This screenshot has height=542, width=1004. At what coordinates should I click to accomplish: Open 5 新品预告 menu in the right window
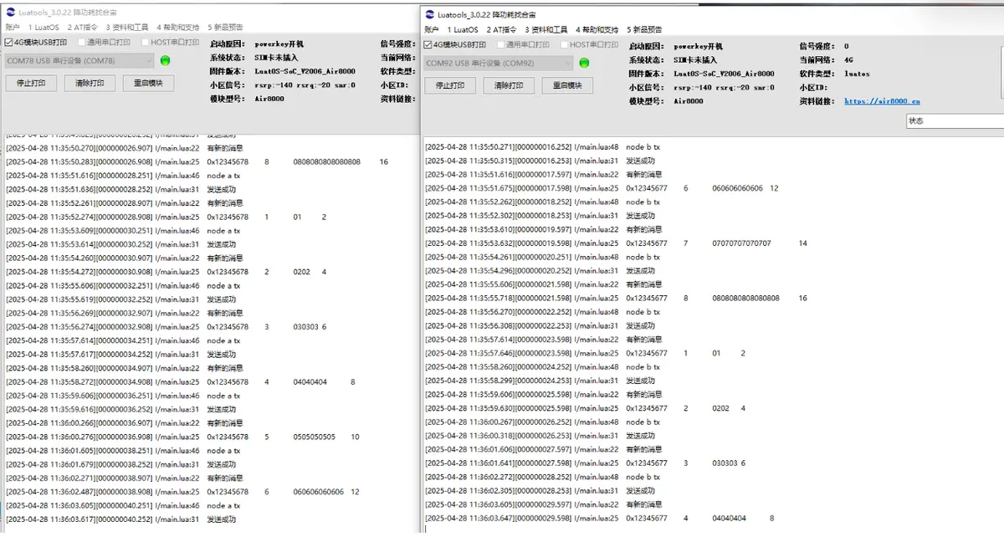(x=644, y=30)
